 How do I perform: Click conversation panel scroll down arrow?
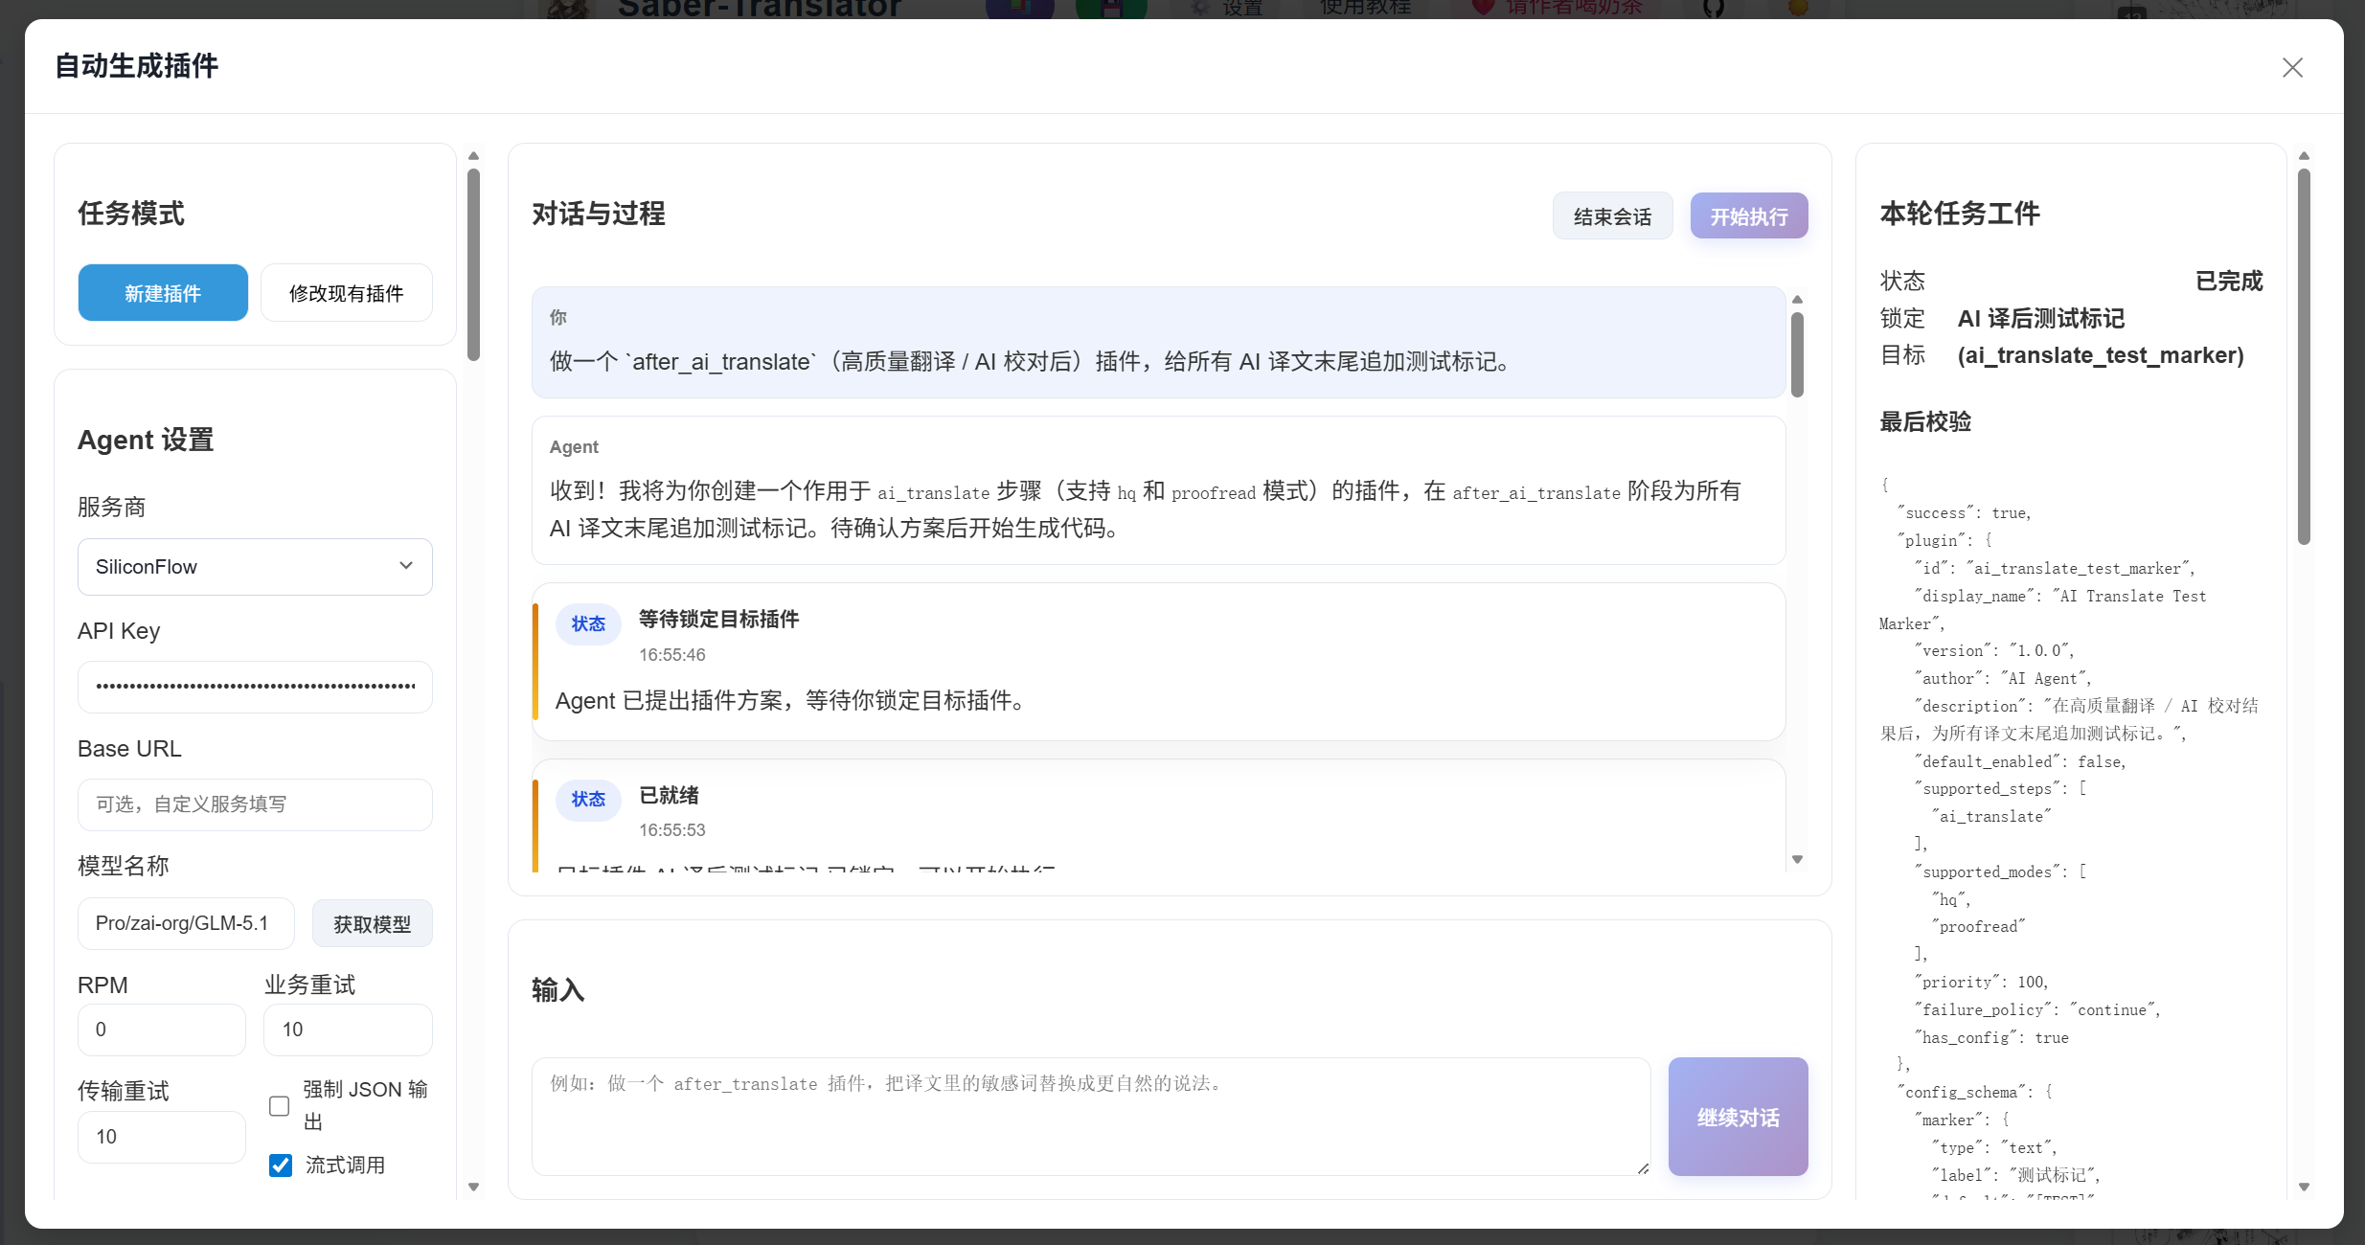[x=1797, y=859]
